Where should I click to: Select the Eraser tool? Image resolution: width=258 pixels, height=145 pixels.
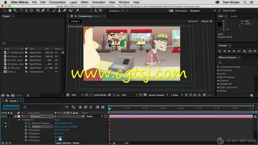(65, 11)
